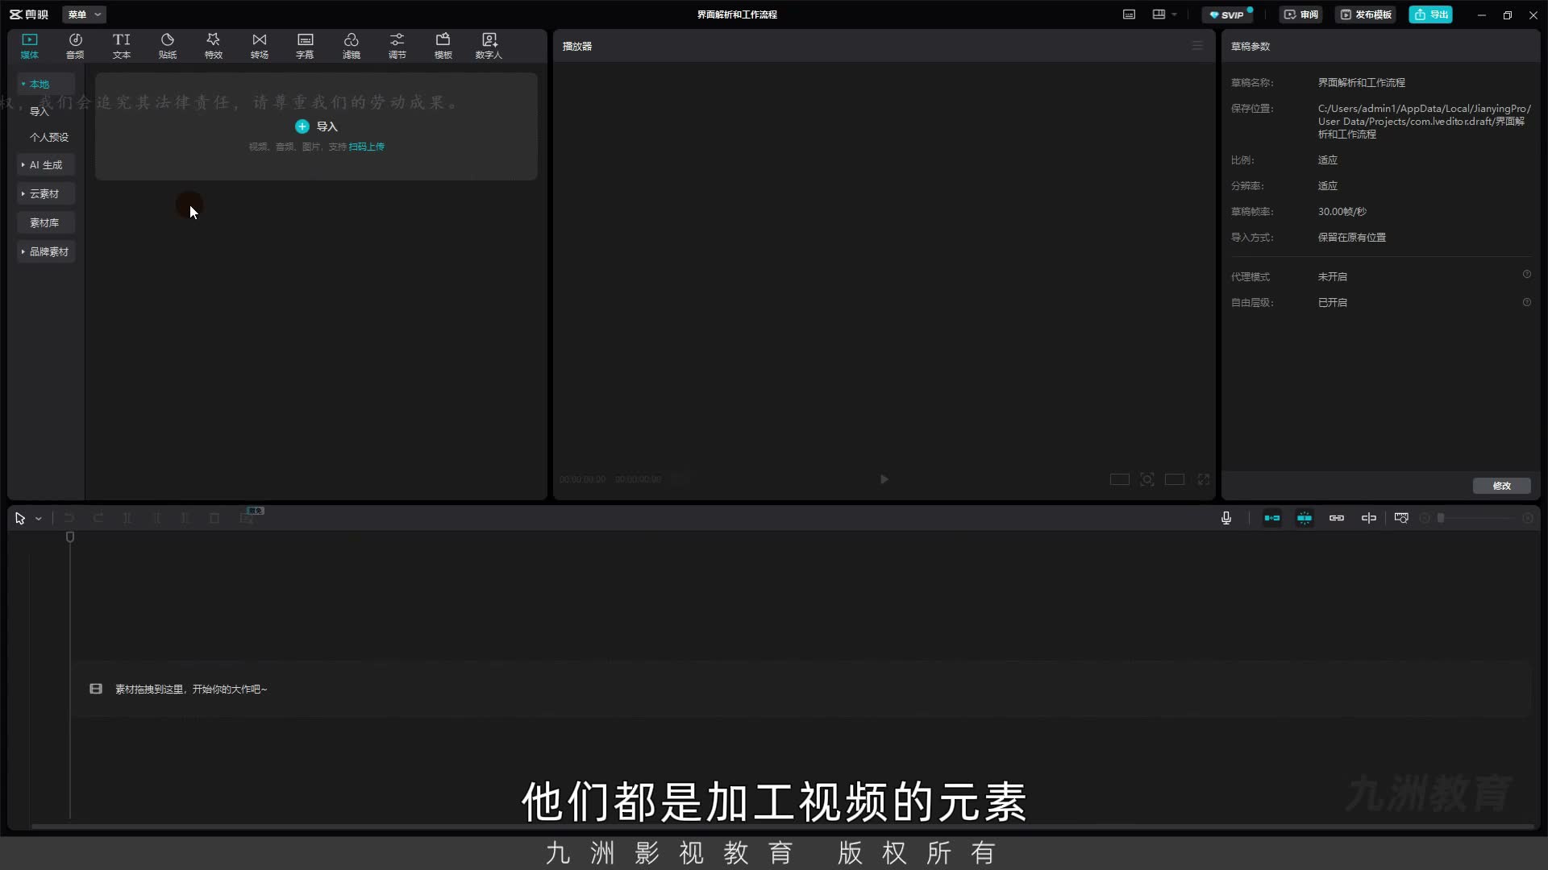Open the 转场 transitions tab
Screen dimensions: 1548x870
pyautogui.click(x=260, y=46)
